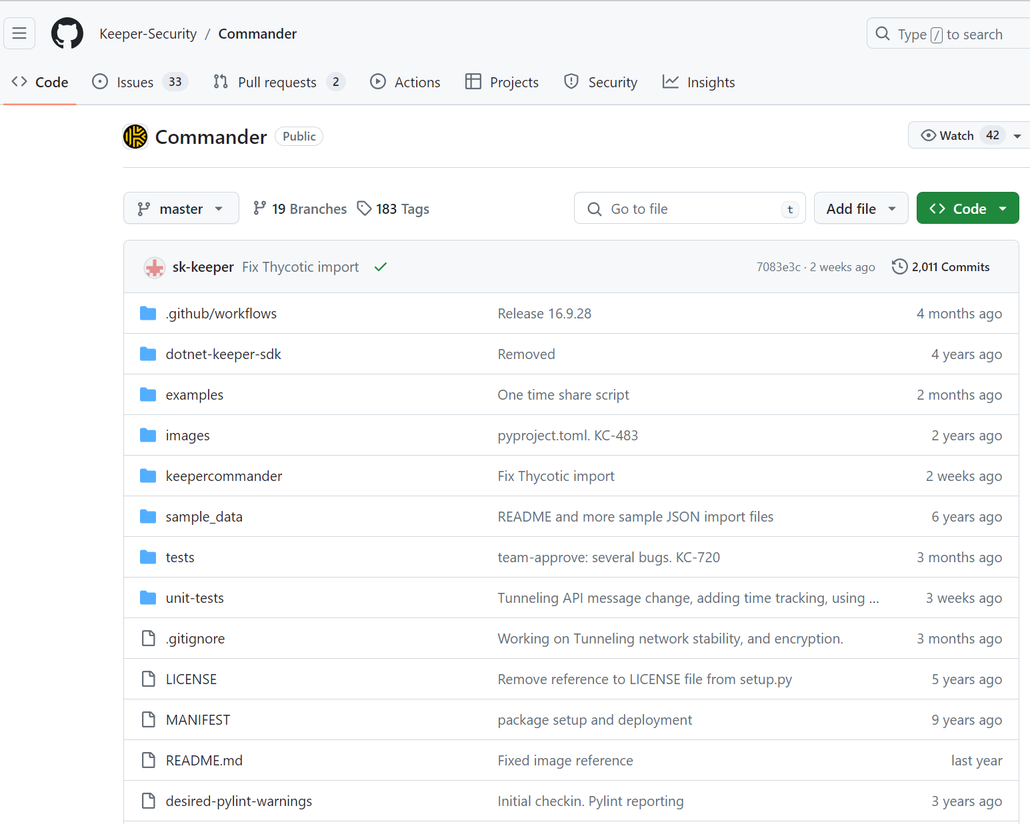1030x824 pixels.
Task: Open the 19 Branches link
Action: pyautogui.click(x=301, y=209)
